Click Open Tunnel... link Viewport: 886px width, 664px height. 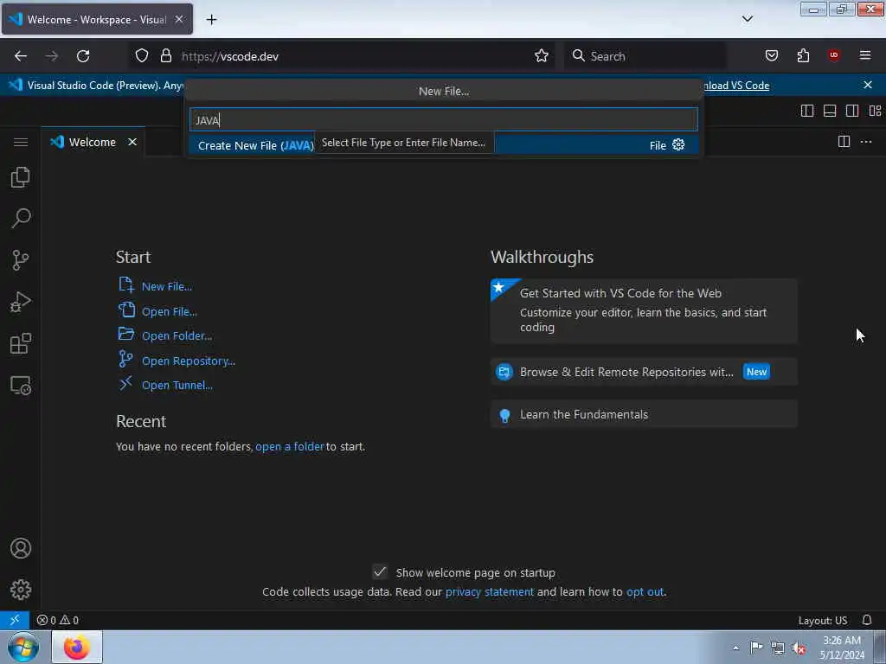pos(177,385)
